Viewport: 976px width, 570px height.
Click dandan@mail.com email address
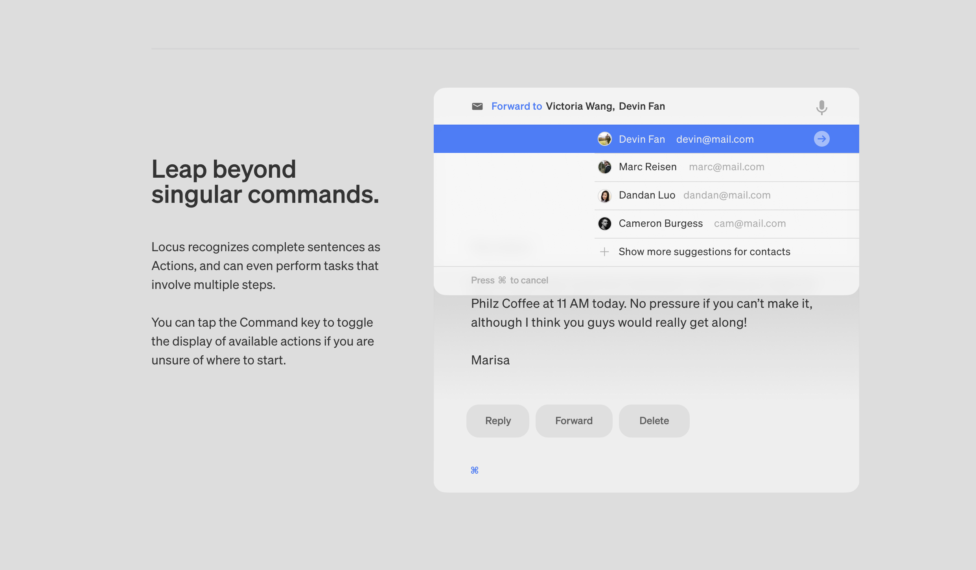tap(727, 195)
